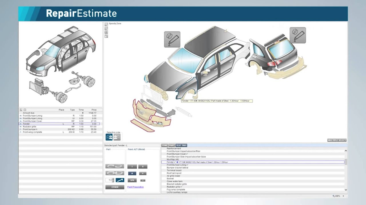Image resolution: width=366 pixels, height=205 pixels.
Task: Click the replace part button
Action: point(115,166)
